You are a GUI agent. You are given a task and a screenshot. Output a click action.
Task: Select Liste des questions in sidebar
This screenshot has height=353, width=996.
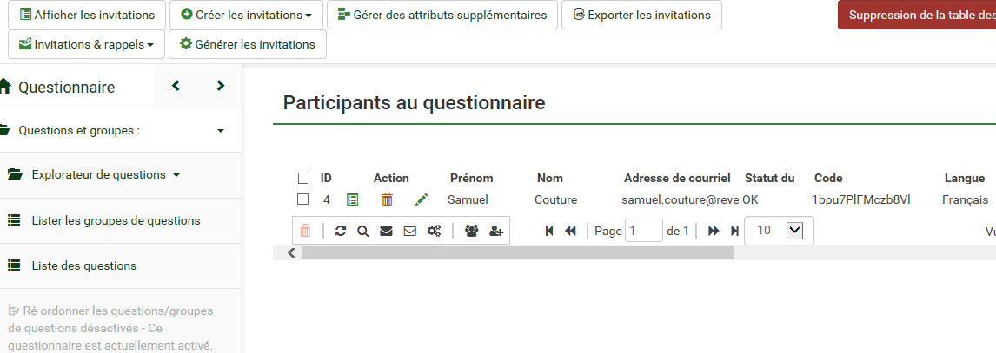coord(83,265)
